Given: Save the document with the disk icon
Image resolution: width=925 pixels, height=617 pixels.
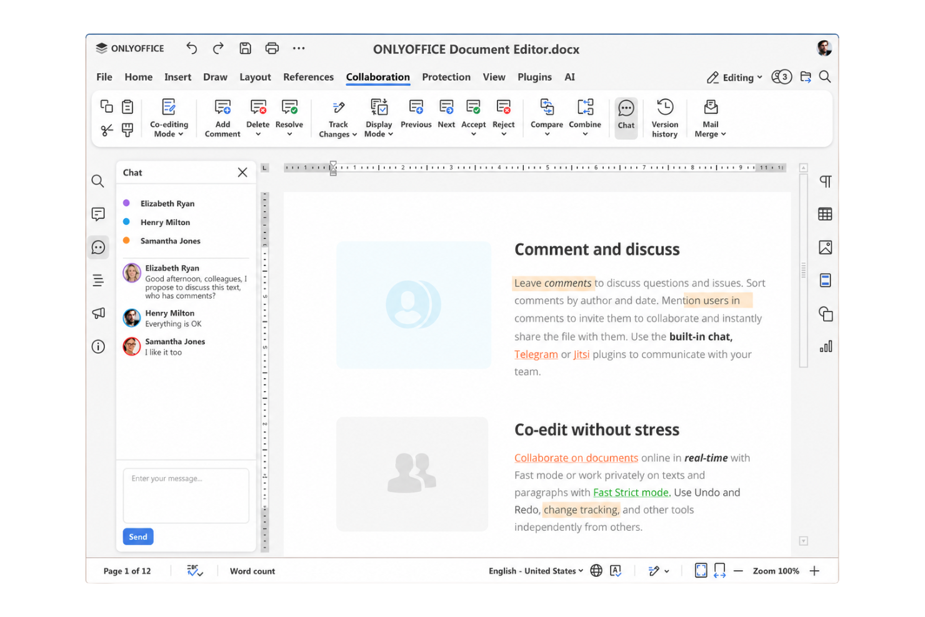Looking at the screenshot, I should 246,48.
